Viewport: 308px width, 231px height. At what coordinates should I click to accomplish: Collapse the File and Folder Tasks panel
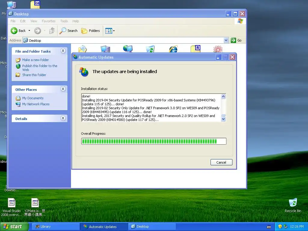point(63,51)
